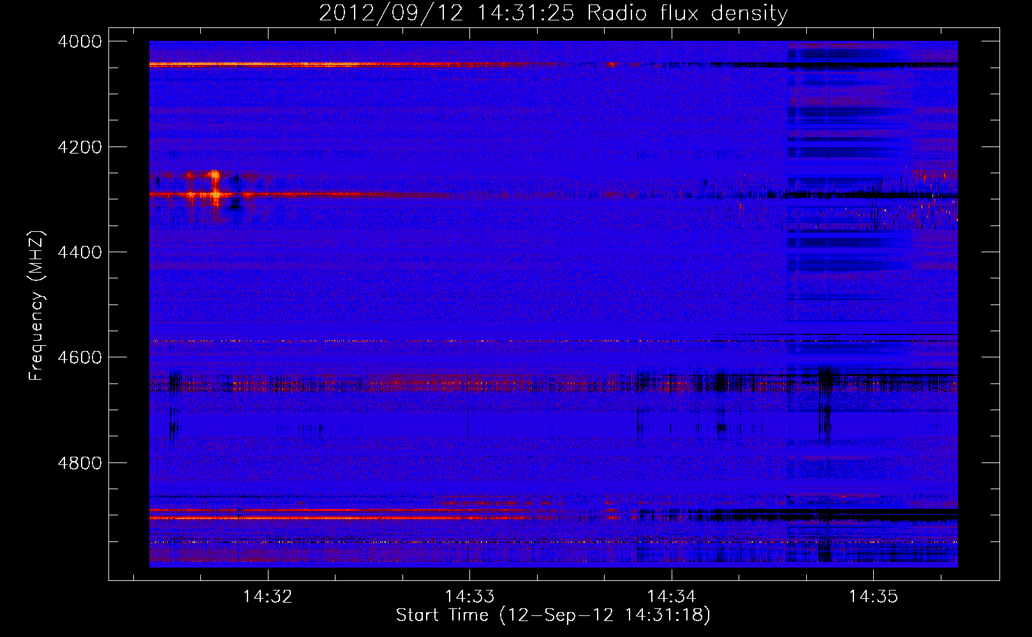This screenshot has width=1032, height=637.
Task: Click the "Frequency (MHZ)" axis label
Action: pyautogui.click(x=36, y=306)
